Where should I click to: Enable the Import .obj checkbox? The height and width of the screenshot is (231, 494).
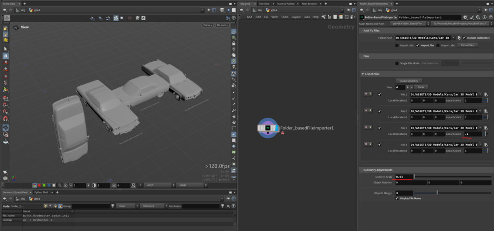click(x=397, y=45)
